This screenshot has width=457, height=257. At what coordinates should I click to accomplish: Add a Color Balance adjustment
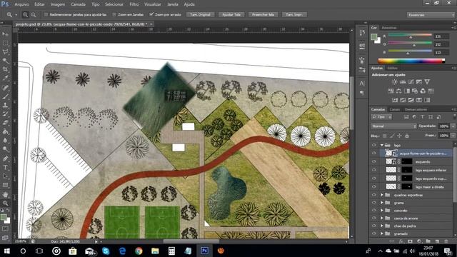(398, 91)
